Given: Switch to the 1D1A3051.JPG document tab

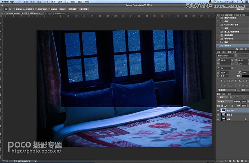Looking at the screenshot, I should pos(22,13).
